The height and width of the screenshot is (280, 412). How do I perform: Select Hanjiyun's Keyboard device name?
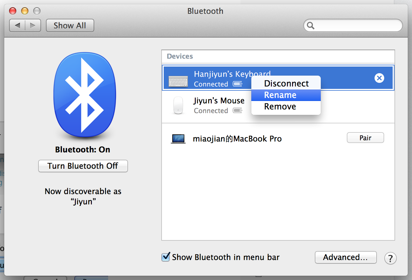[232, 74]
